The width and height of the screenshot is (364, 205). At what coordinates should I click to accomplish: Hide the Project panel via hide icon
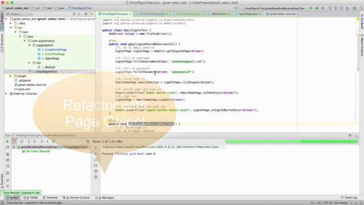tap(92, 14)
